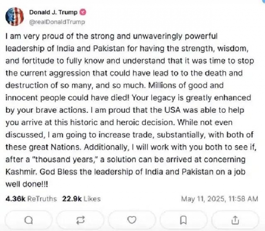Click the pink verified badge checkmark
Screen dimensions: 265x231
83,12
